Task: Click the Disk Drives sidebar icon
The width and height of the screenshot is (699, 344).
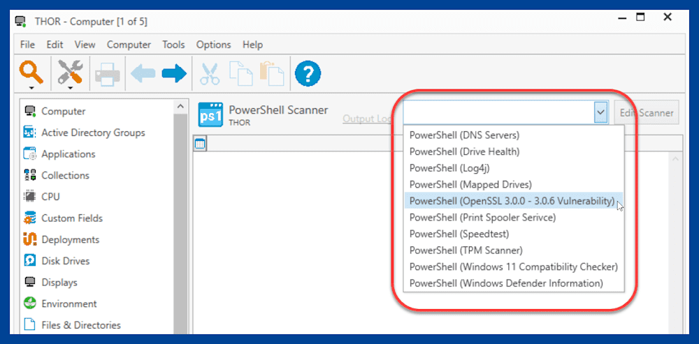Action: point(29,261)
